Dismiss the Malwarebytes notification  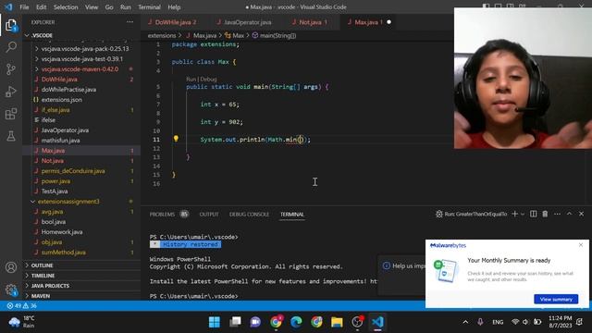581,245
